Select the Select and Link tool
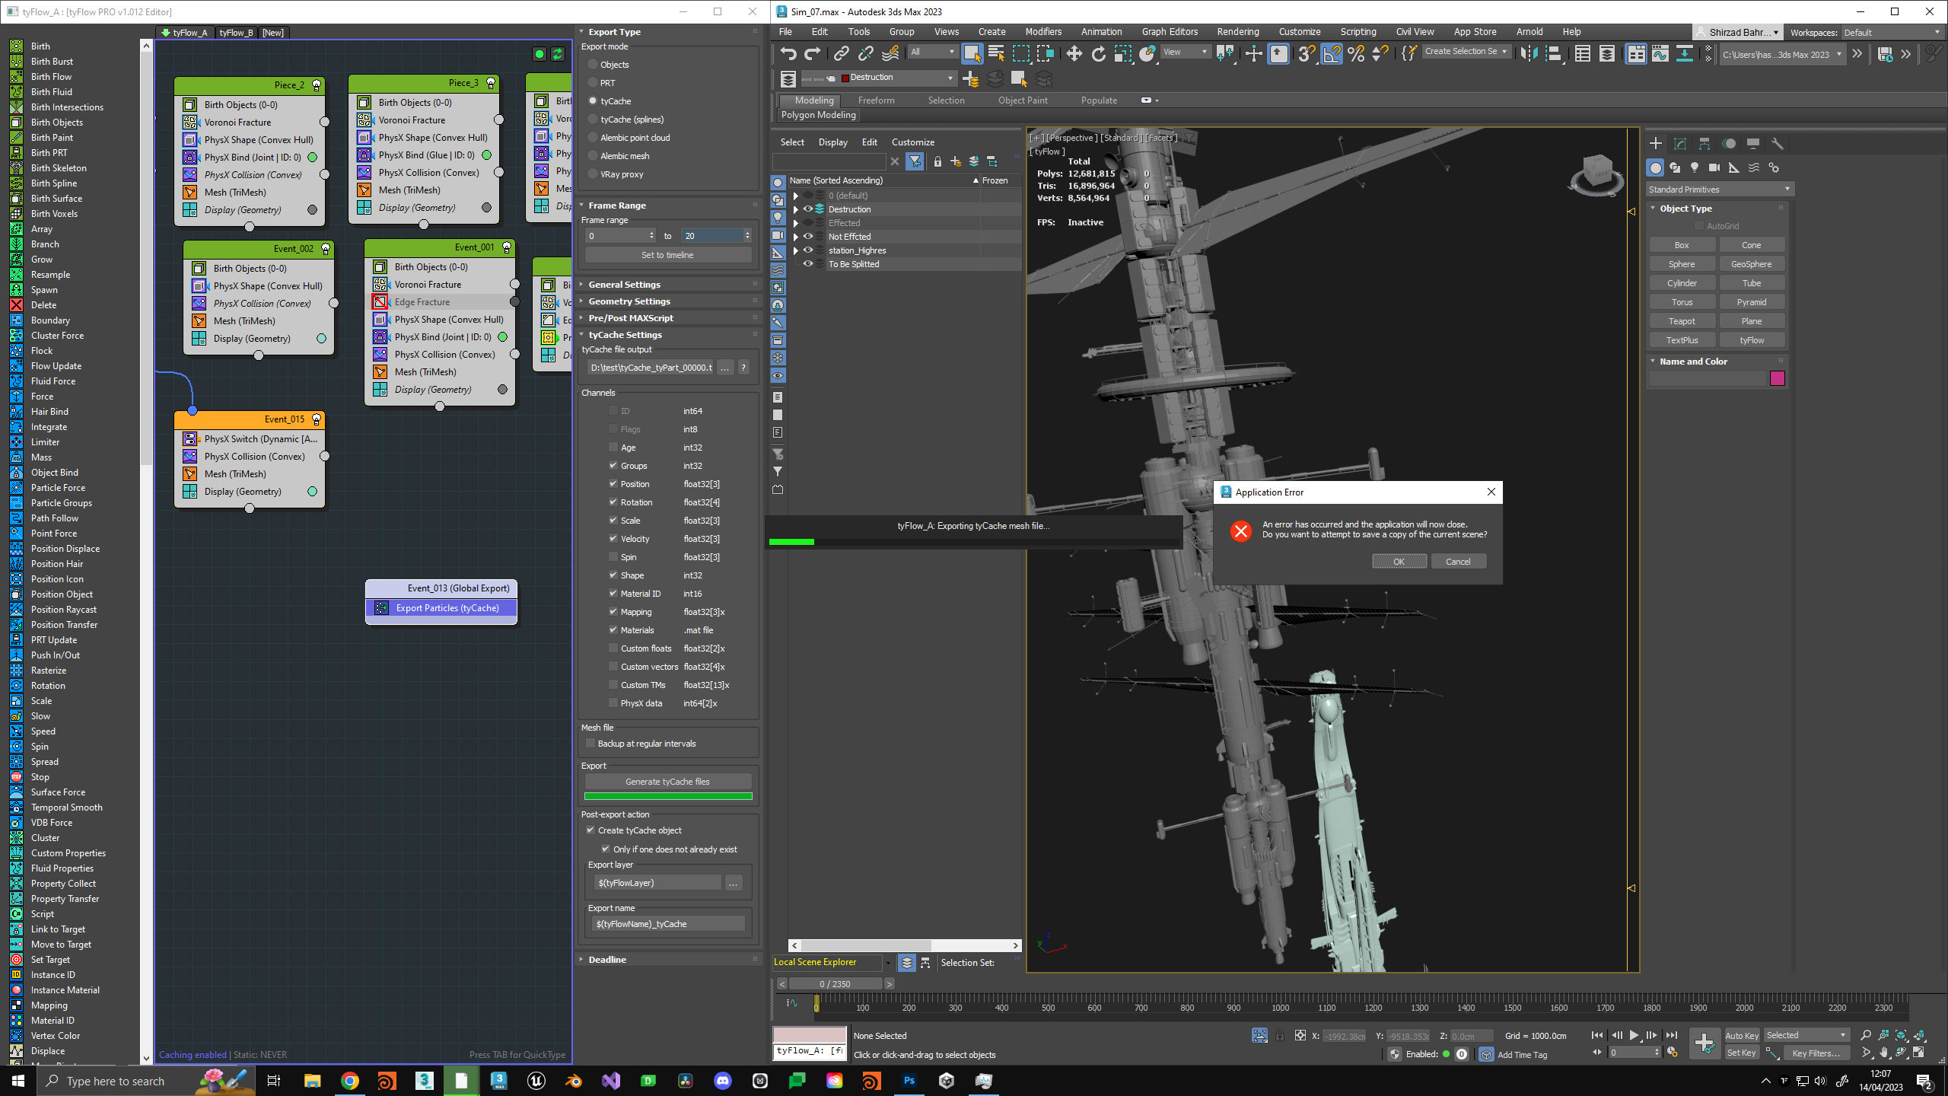Image resolution: width=1948 pixels, height=1096 pixels. [841, 53]
